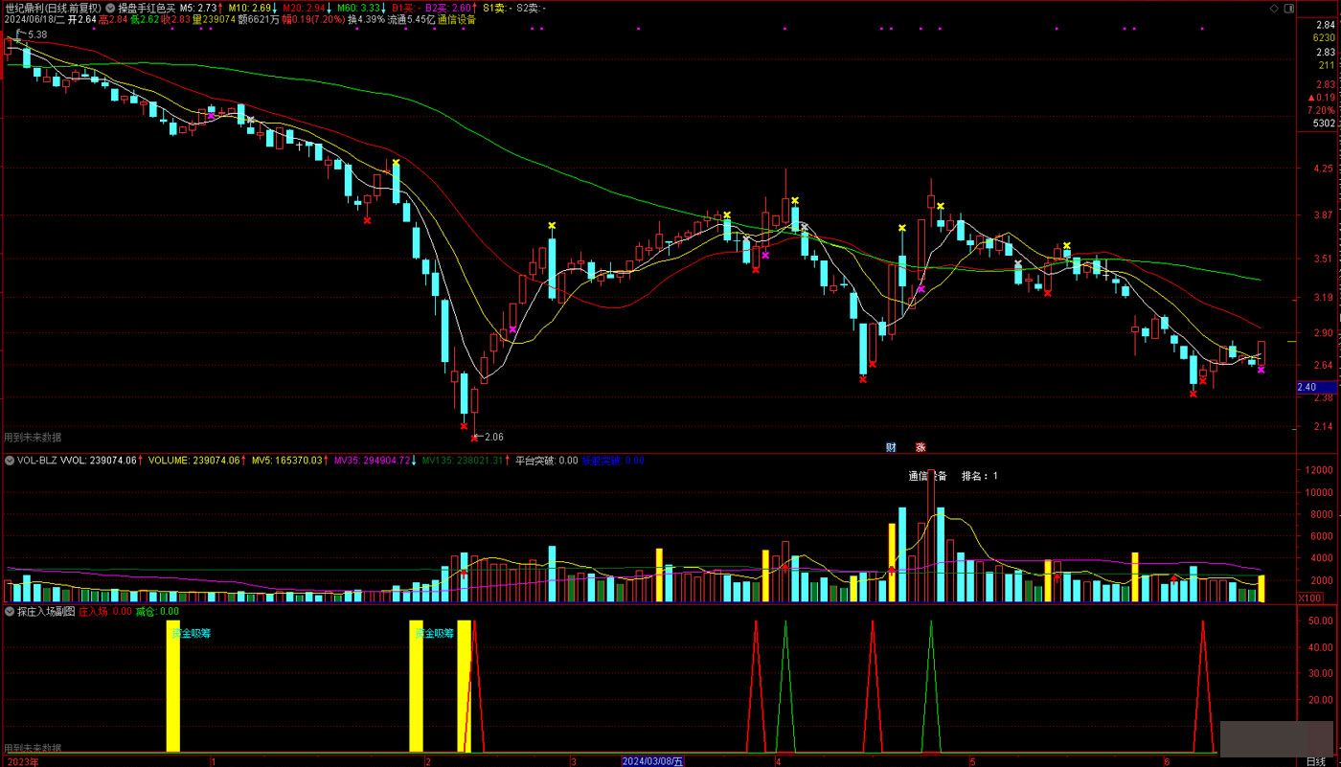1341x767 pixels.
Task: Click the B2买: 2.60 signal value
Action: (x=450, y=8)
